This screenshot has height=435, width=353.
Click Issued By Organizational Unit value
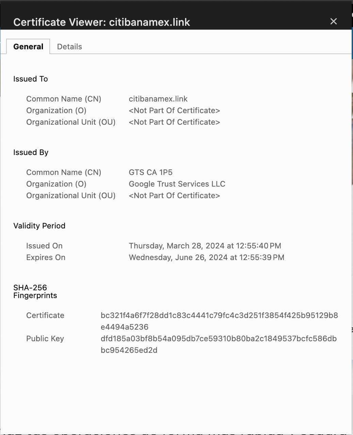tap(174, 195)
